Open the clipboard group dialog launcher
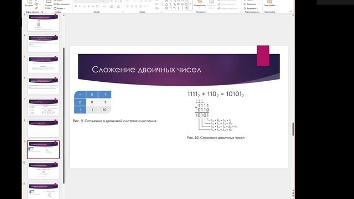The width and height of the screenshot is (354, 199). (42, 12)
